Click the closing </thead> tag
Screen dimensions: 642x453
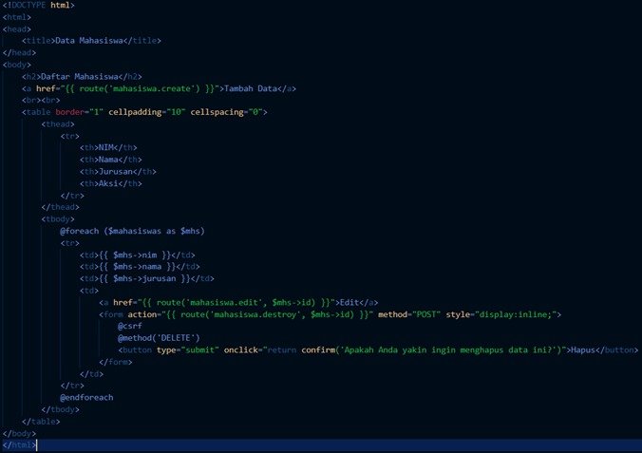(60, 207)
